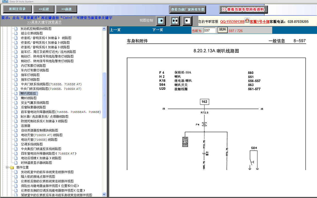Open 自动变速器控制模块线路图 item
Image resolution: width=317 pixels, height=198 pixels.
pos(39,130)
